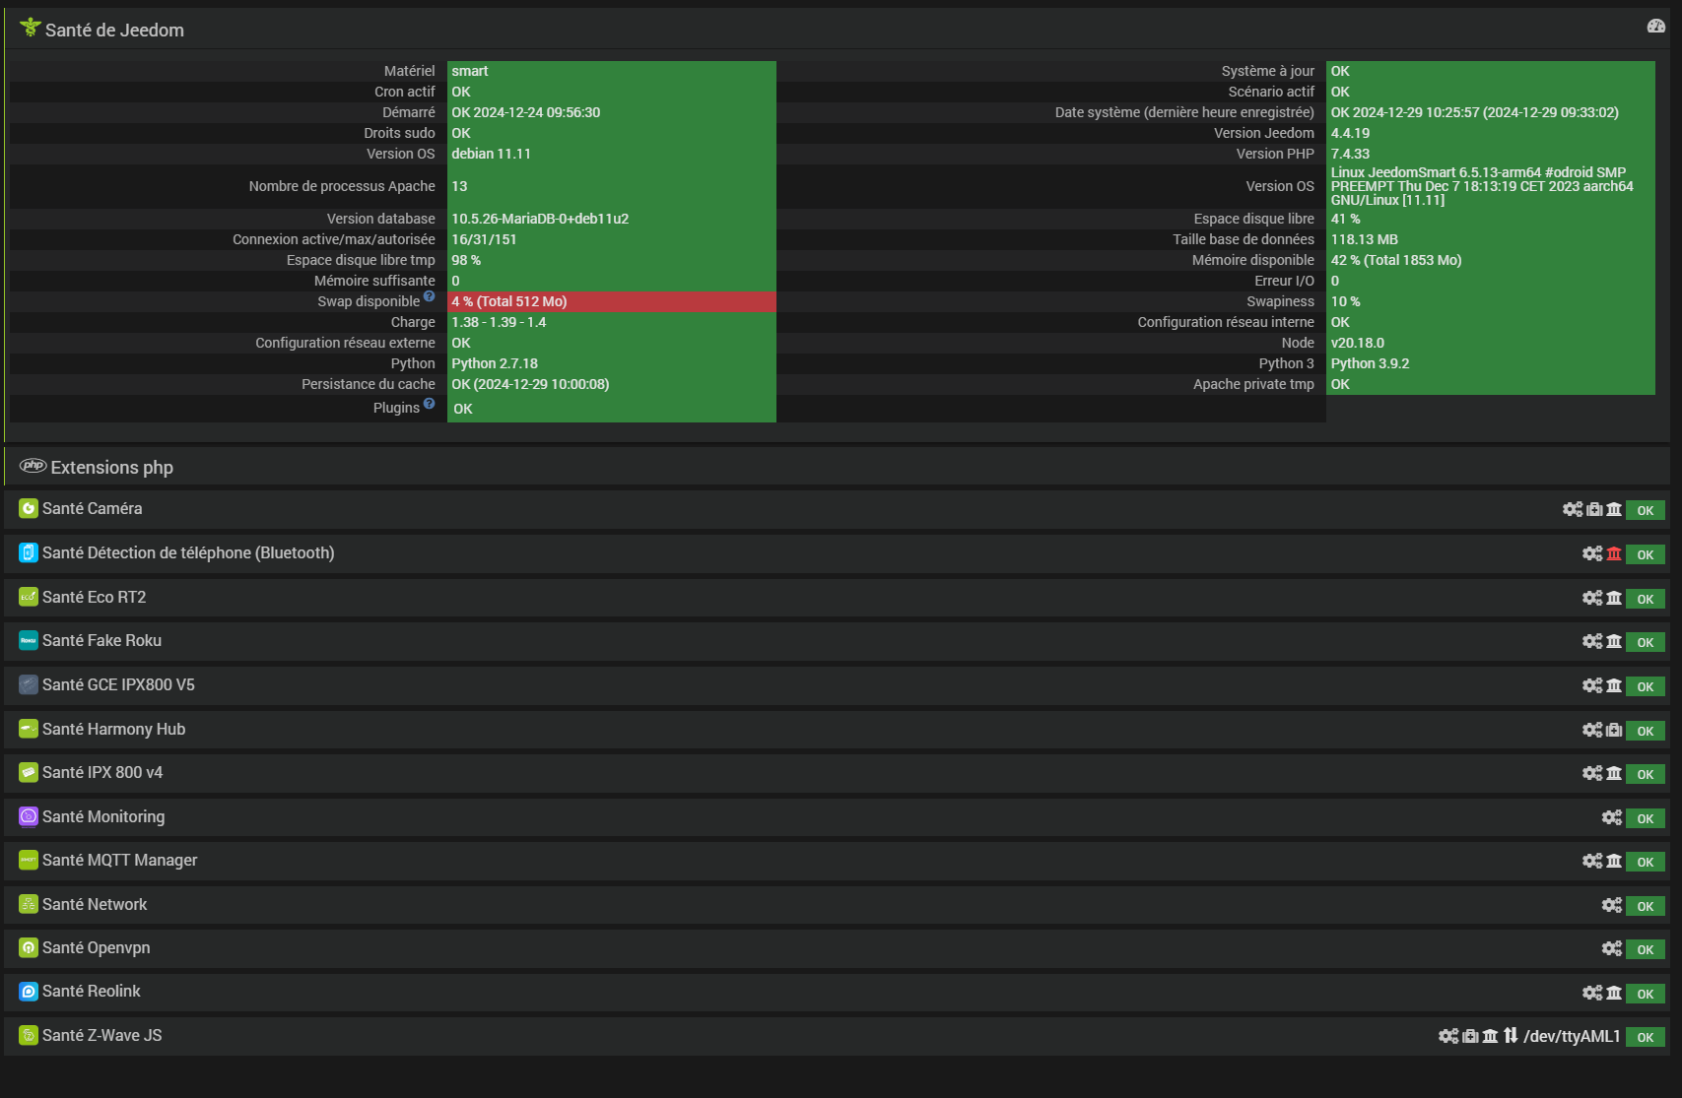
Task: Open the Santé Network section title
Action: pos(95,905)
